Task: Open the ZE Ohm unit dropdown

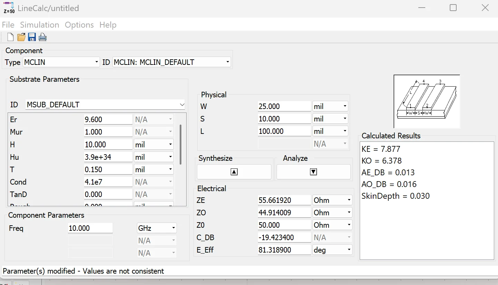Action: click(332, 200)
